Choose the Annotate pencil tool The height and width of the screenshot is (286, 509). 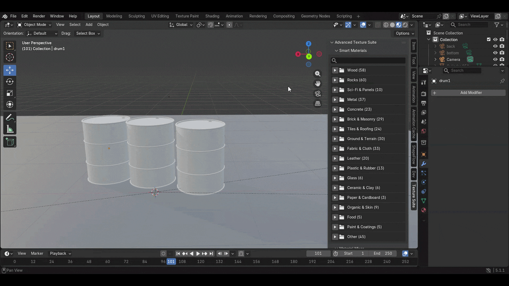pos(10,118)
